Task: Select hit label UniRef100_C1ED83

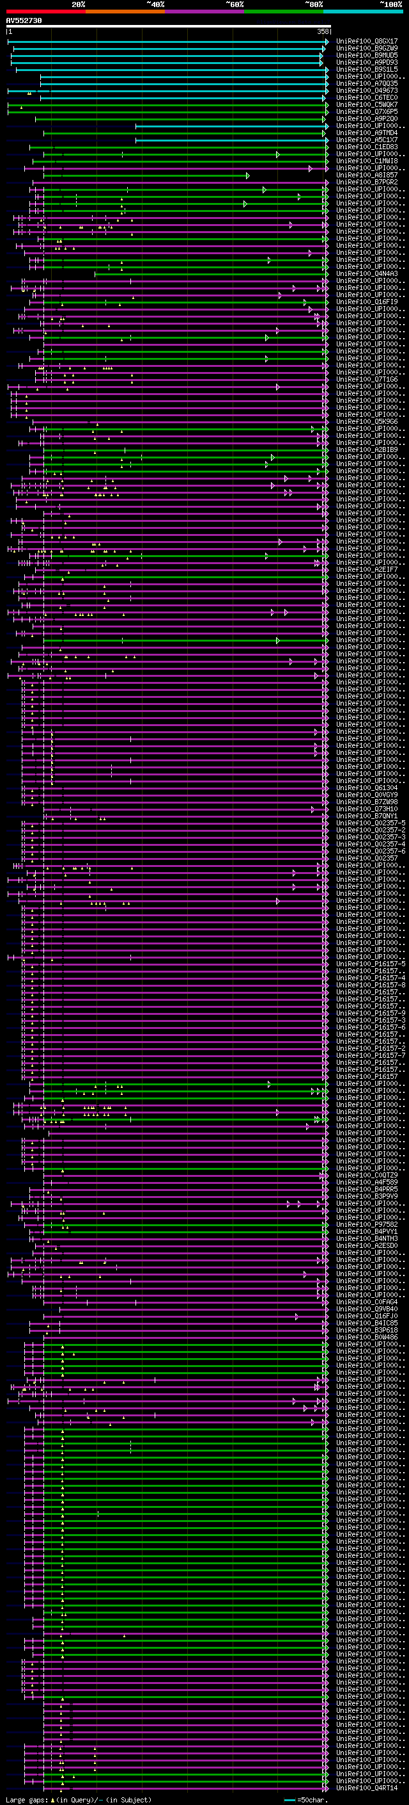Action: point(367,147)
